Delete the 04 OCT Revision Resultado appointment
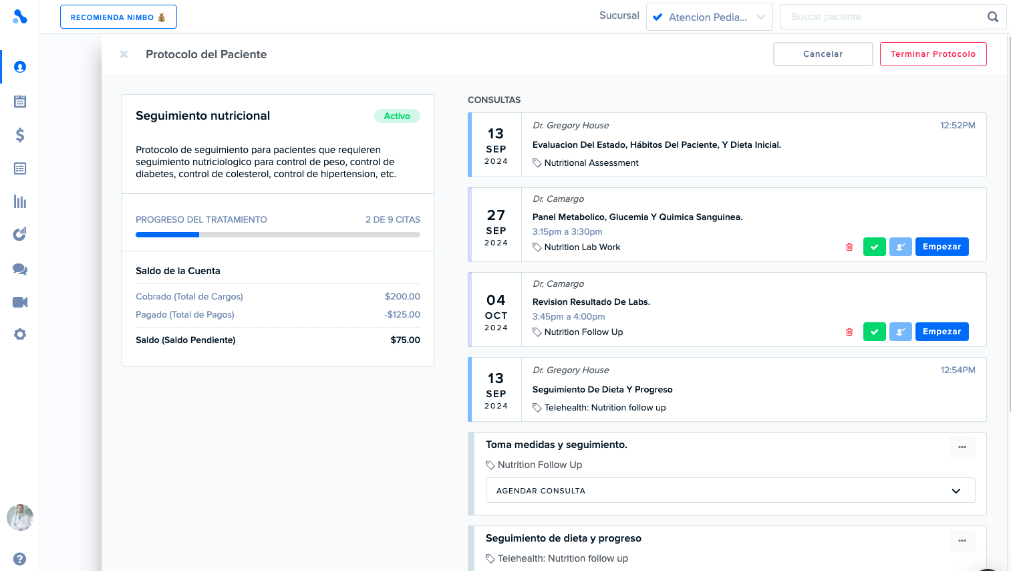 [x=849, y=332]
